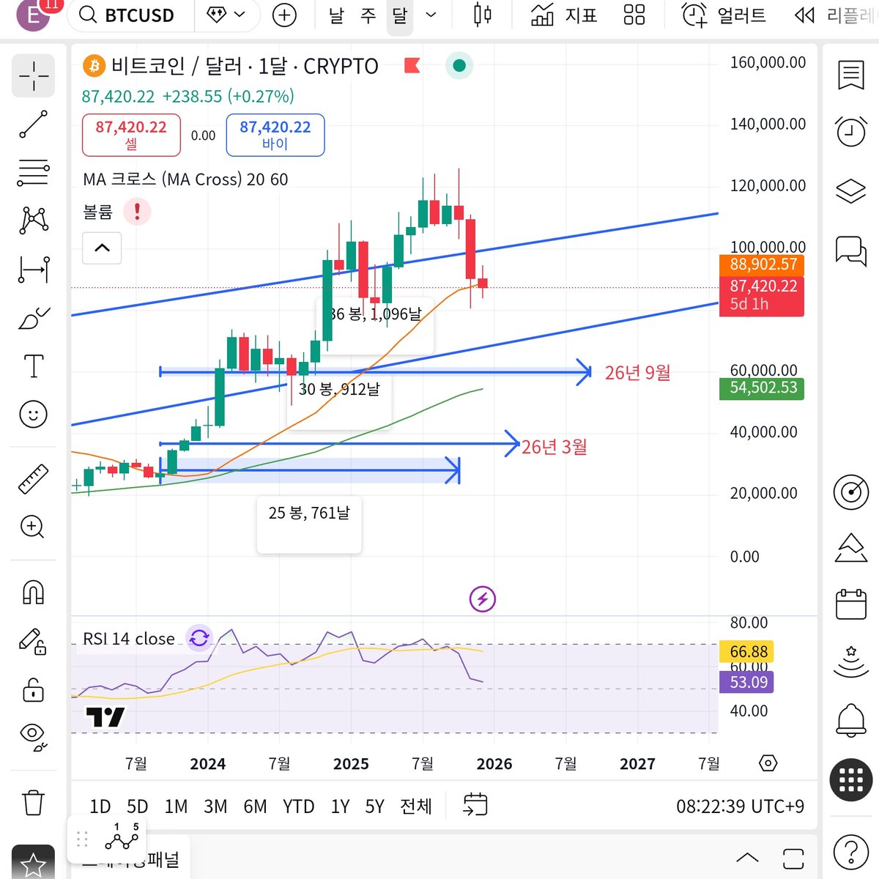Expand the bottom panel chevron up
The image size is (879, 879).
pos(746,857)
